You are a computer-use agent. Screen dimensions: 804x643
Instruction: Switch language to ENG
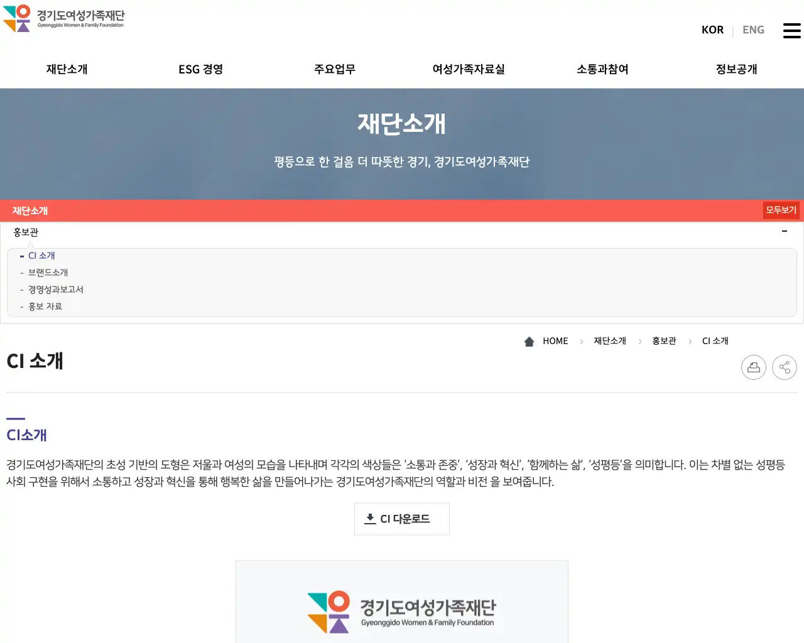753,30
